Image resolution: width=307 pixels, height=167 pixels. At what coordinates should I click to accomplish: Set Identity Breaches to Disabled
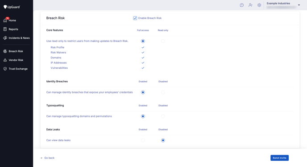pos(163,92)
